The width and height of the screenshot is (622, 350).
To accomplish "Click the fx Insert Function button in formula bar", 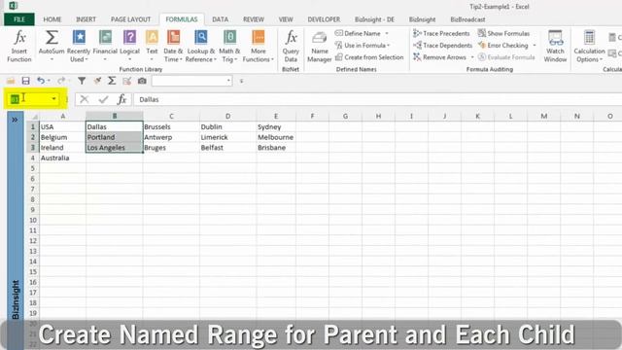I will pos(121,99).
